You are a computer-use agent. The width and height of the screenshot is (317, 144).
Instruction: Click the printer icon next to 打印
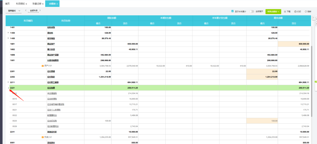click(x=295, y=11)
